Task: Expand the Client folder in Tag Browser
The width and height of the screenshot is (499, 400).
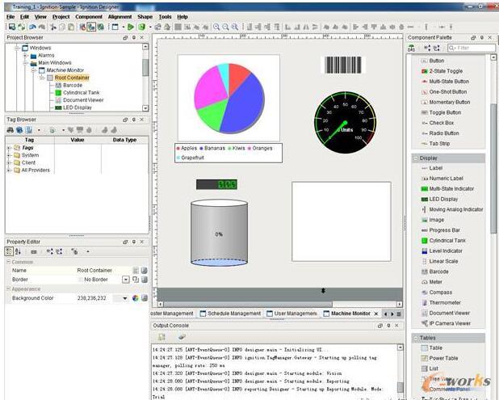Action: coord(9,162)
